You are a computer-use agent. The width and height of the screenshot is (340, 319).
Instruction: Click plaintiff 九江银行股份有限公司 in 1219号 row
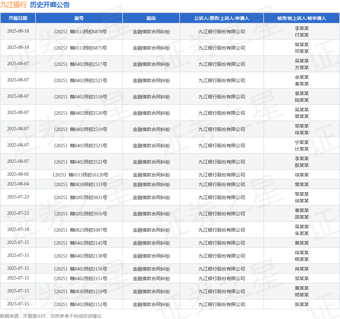[221, 291]
